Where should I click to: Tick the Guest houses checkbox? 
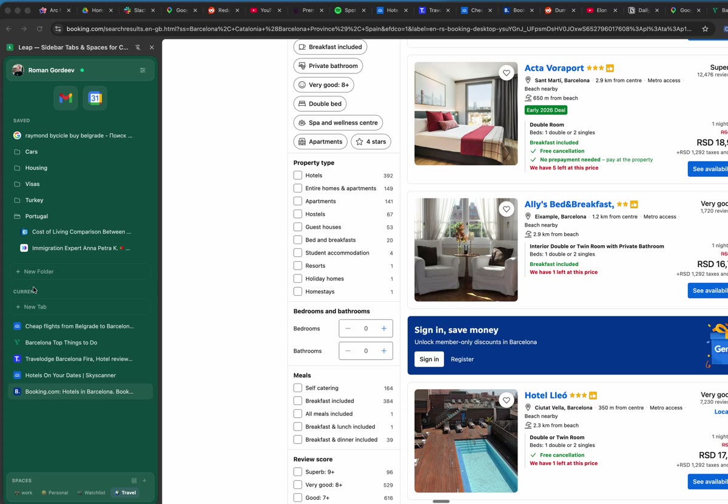click(x=298, y=227)
